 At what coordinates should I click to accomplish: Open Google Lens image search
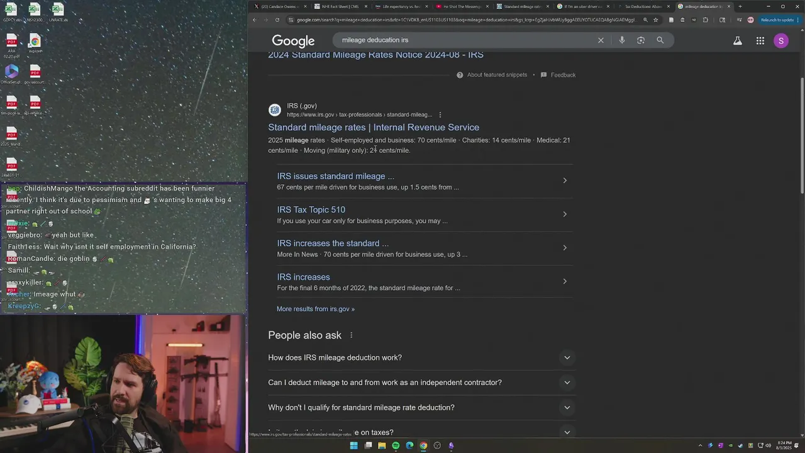(641, 40)
